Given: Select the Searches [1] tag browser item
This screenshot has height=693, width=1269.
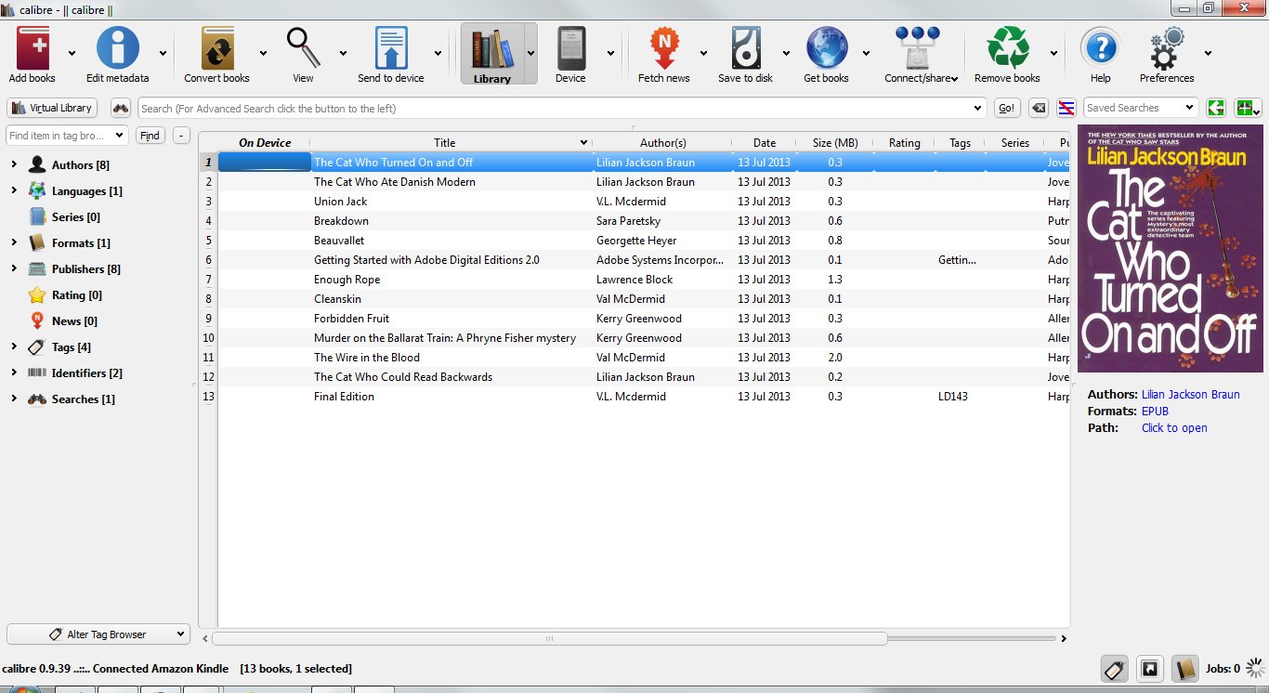Looking at the screenshot, I should [83, 399].
